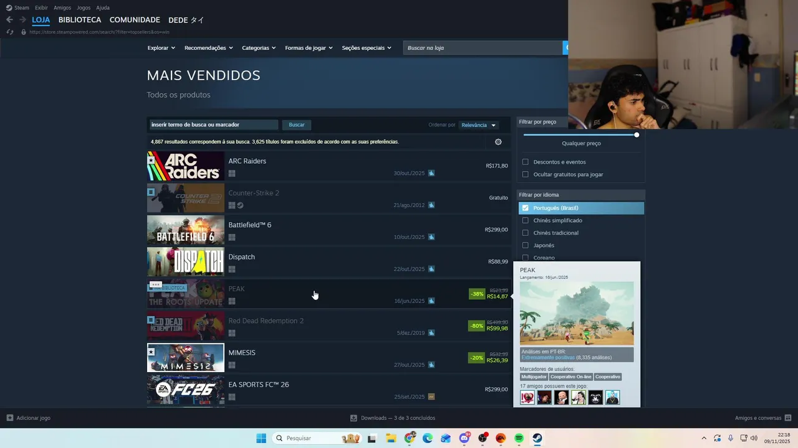Click the Downloads icon in bottom bar
Screen dimensions: 798x448
click(353, 418)
